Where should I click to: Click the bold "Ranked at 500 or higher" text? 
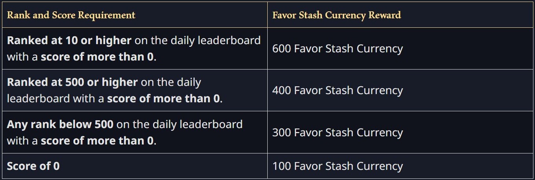coord(72,82)
